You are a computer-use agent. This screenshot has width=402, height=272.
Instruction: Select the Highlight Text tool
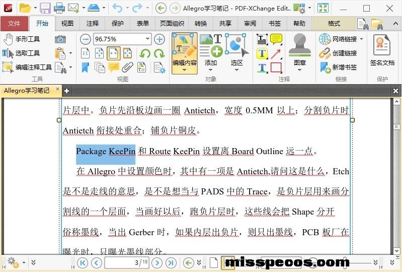pos(262,53)
